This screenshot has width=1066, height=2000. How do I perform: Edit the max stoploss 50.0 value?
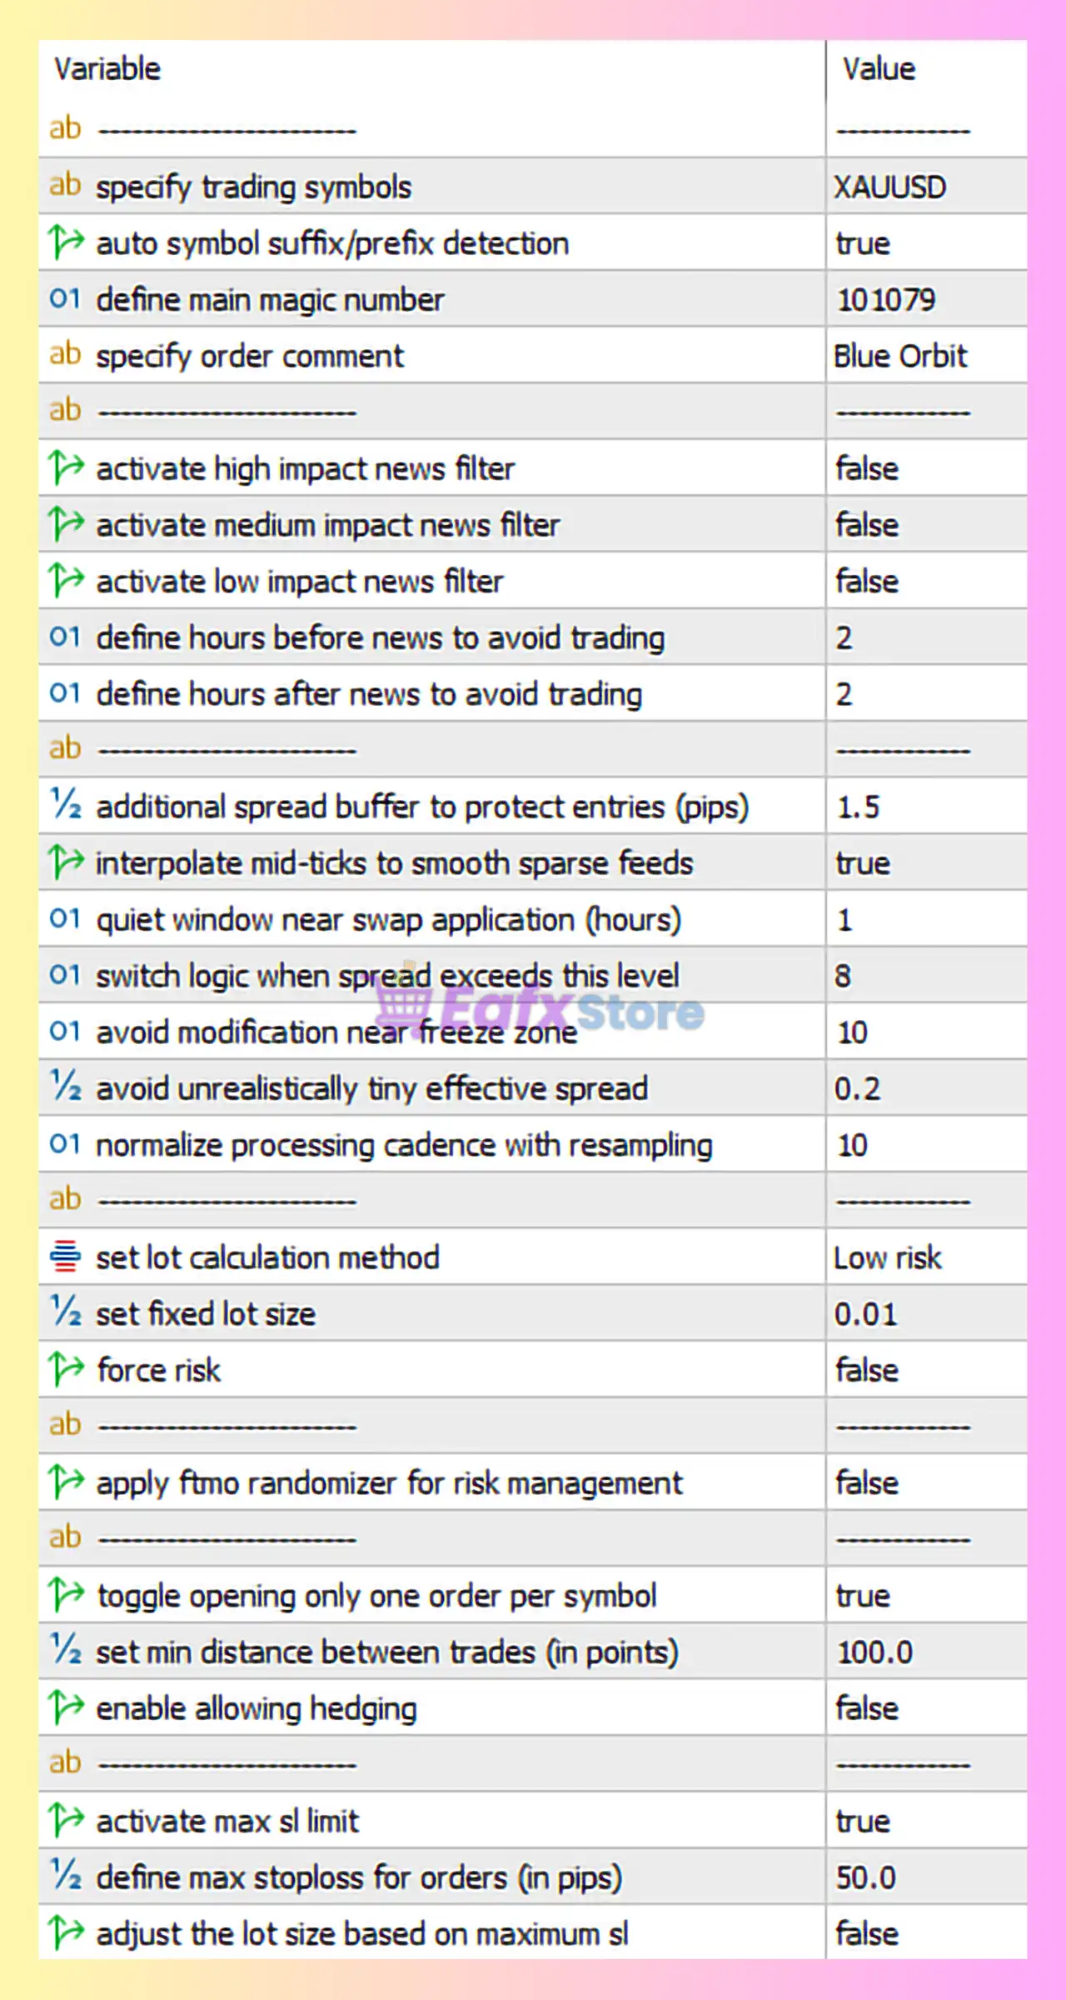point(866,1878)
